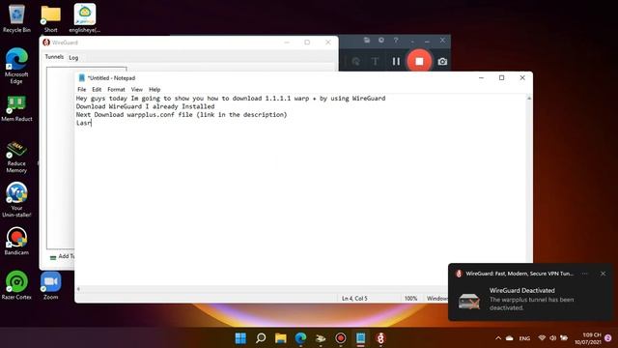Click WireGuard icon in taskbar
Viewport: 618px width, 348px height.
coord(380,338)
